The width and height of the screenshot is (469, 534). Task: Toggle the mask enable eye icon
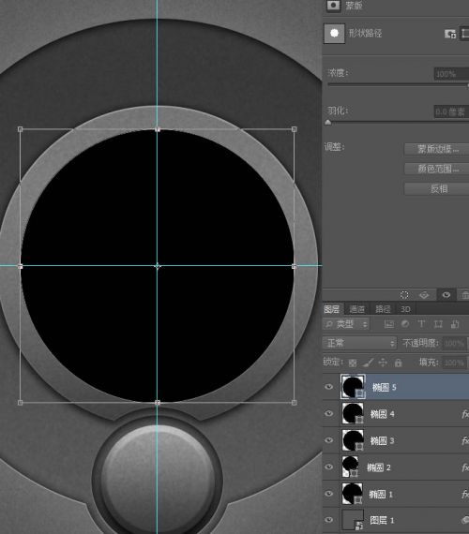pos(446,294)
